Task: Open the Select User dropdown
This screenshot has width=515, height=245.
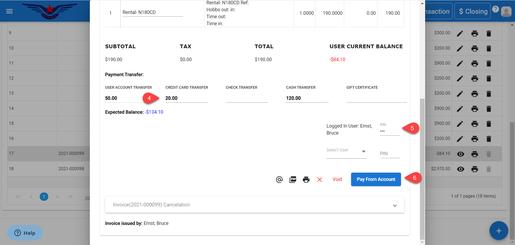Action: pos(346,151)
